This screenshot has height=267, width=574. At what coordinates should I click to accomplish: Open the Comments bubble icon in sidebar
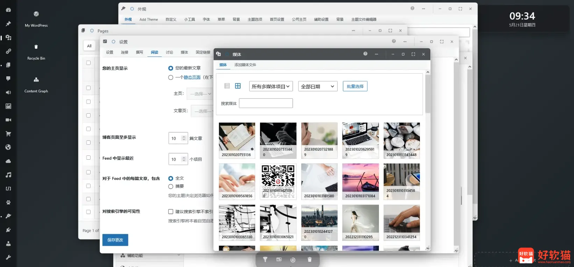[x=8, y=79]
